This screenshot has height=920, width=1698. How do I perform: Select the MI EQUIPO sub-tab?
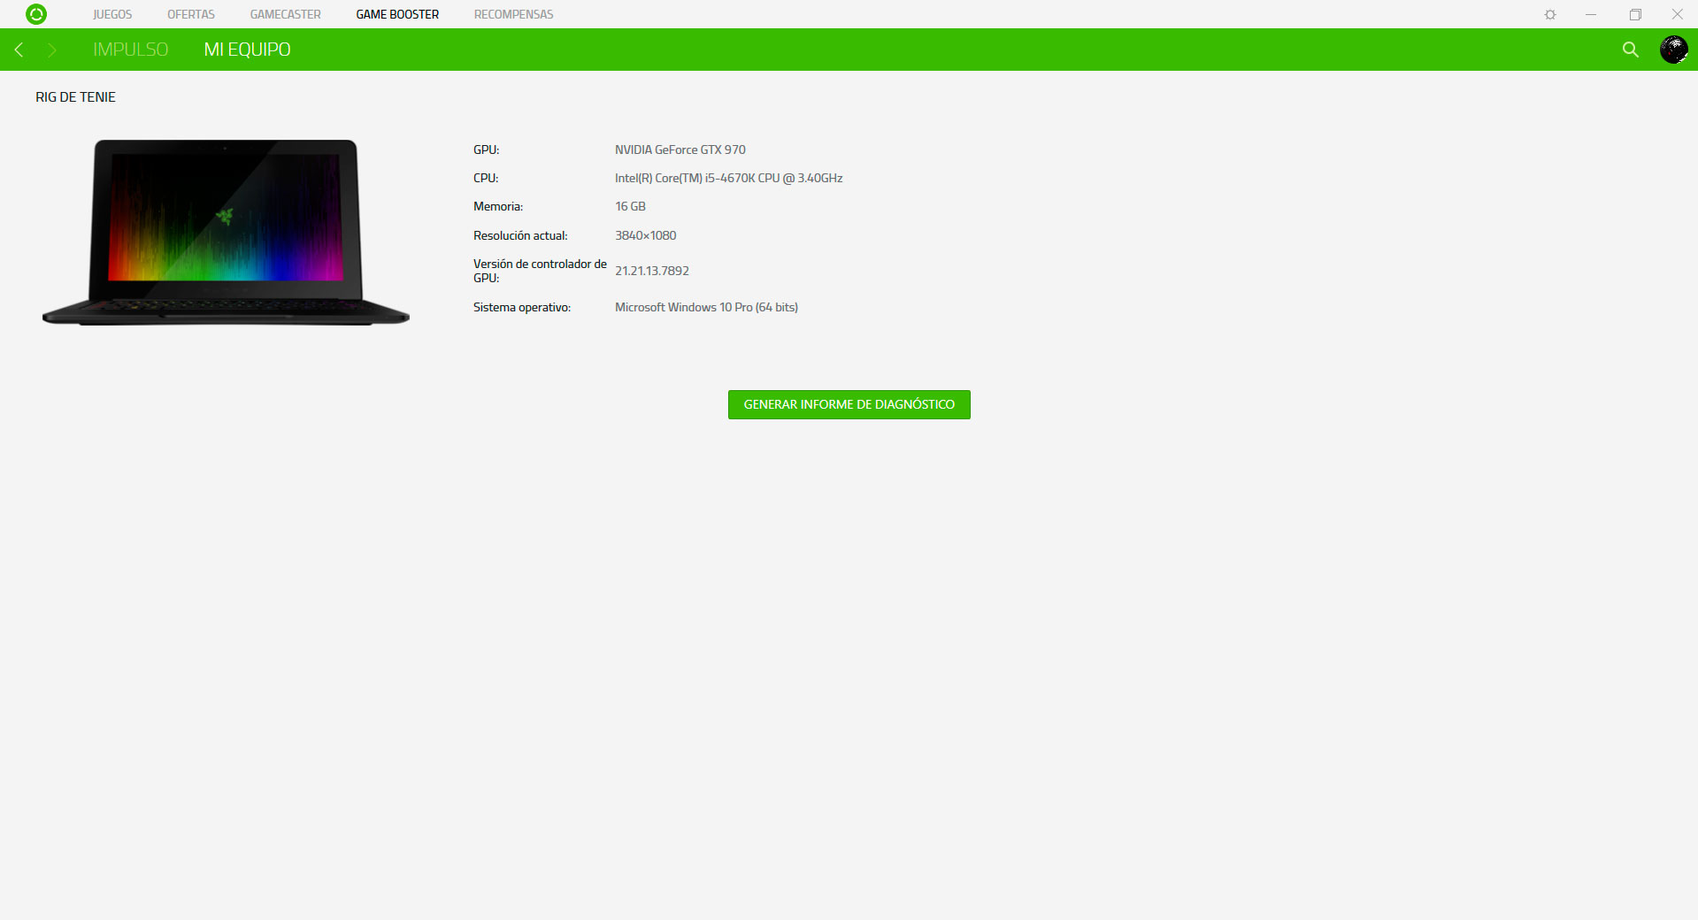click(247, 50)
